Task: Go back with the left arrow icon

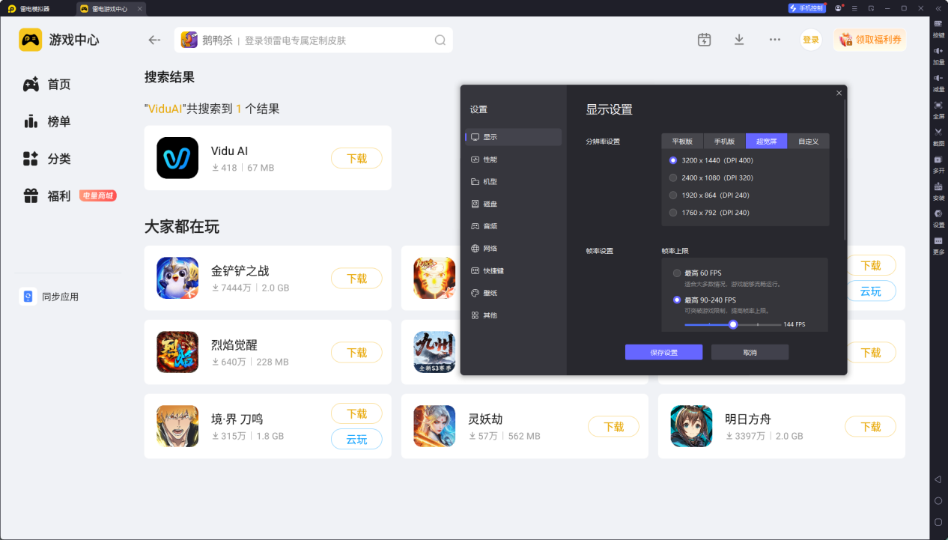Action: (x=154, y=40)
